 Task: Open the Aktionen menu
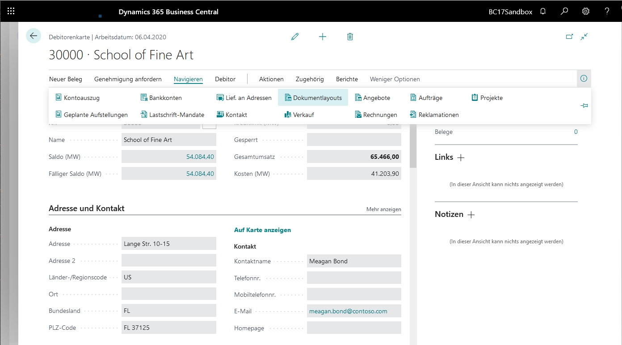(x=271, y=79)
